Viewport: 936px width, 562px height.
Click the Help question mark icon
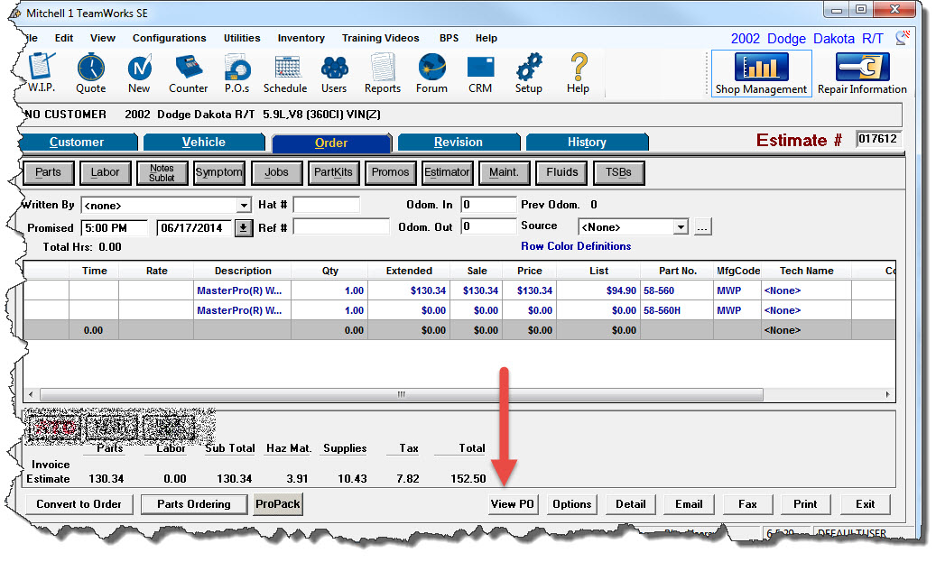pyautogui.click(x=578, y=73)
